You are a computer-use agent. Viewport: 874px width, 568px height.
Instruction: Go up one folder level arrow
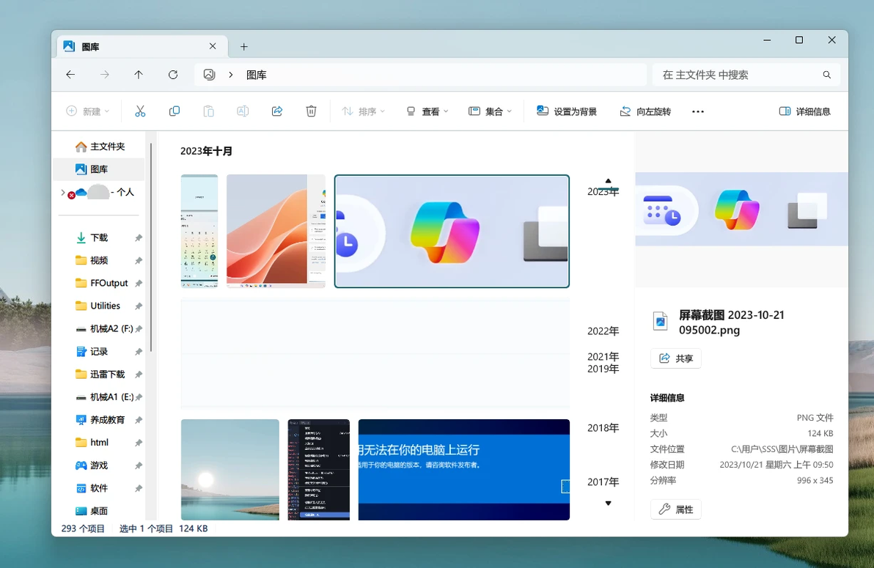click(139, 75)
